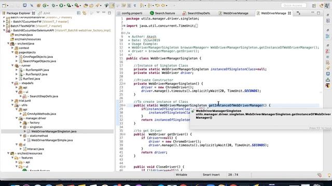Click the Search flashlight toolbar icon
This screenshot has height=186, width=332.
tap(98, 6)
